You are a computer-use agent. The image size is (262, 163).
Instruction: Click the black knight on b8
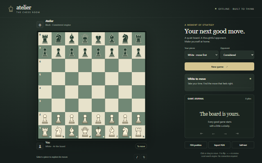click(58, 39)
